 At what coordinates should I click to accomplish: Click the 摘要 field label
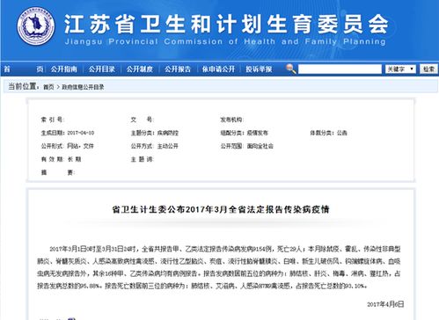point(58,172)
